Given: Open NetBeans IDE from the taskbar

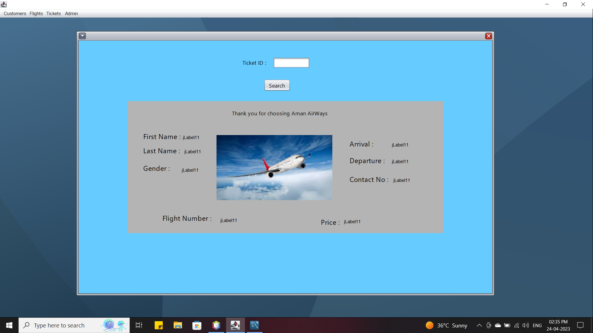Looking at the screenshot, I should tap(216, 325).
